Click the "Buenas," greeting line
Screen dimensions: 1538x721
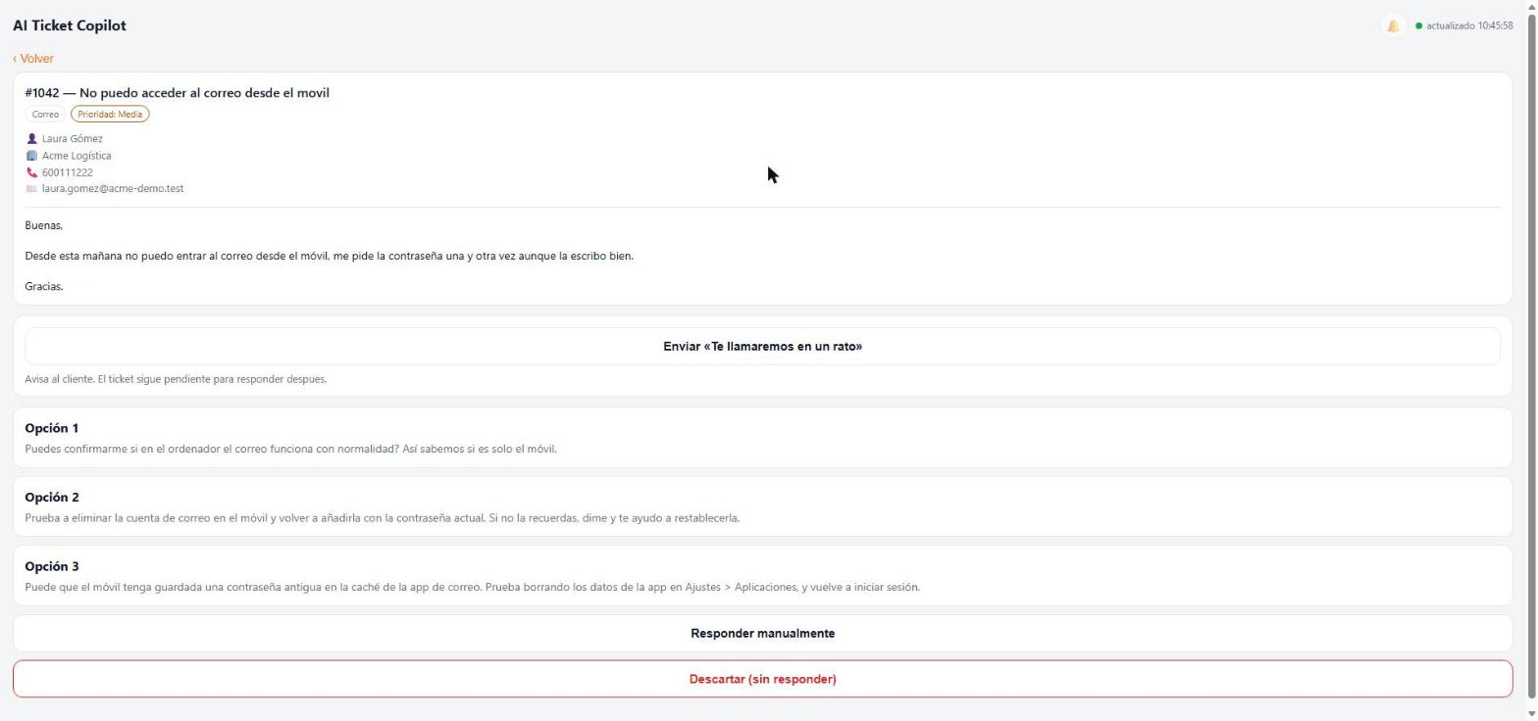[x=44, y=226]
